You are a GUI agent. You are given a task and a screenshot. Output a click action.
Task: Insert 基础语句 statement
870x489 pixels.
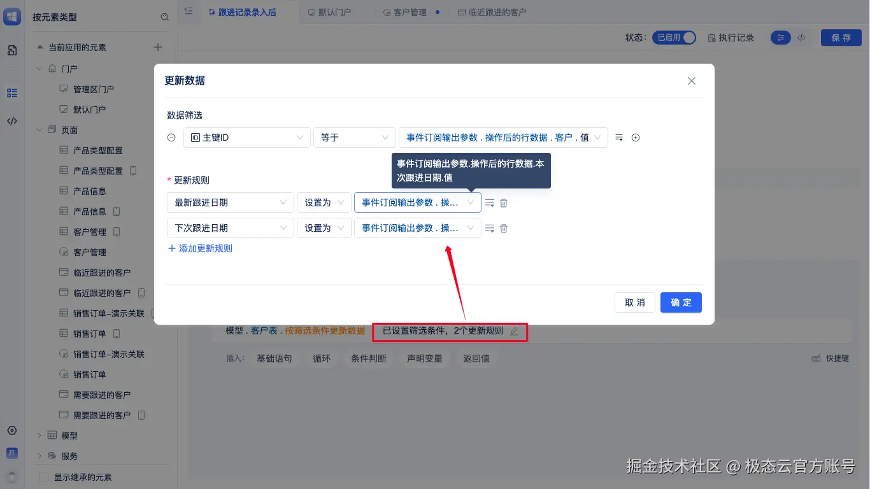point(274,358)
